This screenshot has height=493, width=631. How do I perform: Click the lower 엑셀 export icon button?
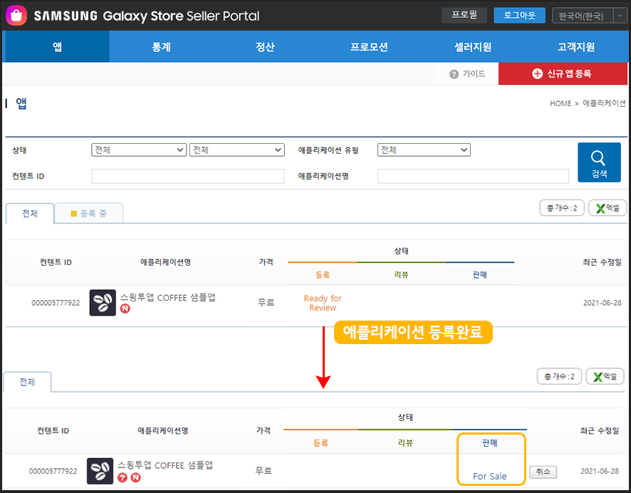(604, 376)
